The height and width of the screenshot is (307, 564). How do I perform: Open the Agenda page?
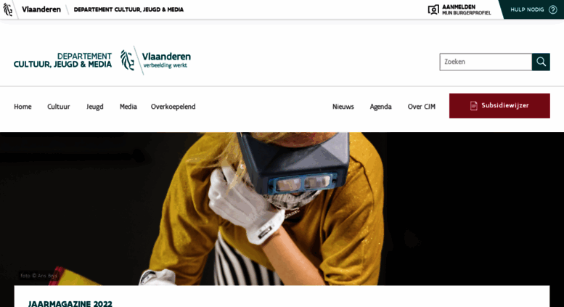pyautogui.click(x=380, y=107)
